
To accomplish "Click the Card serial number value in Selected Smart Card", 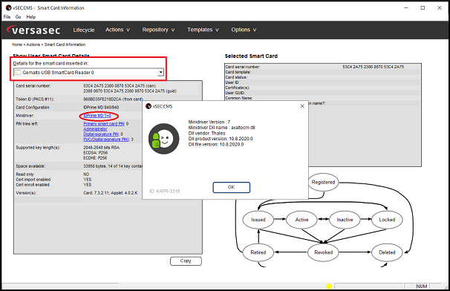I will [373, 67].
